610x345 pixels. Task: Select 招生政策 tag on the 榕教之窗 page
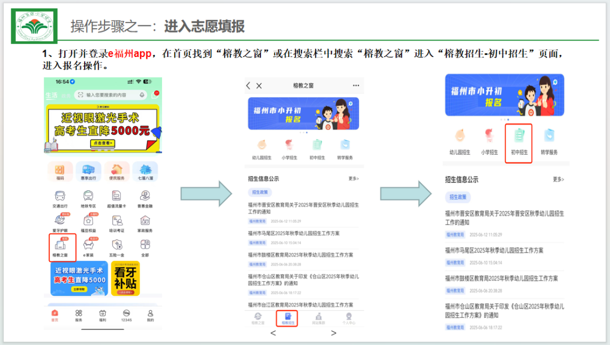(x=260, y=192)
